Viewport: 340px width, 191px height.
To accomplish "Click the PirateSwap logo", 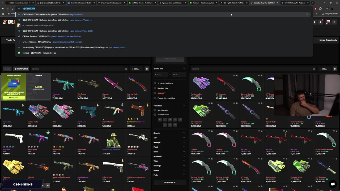I will [9, 22].
